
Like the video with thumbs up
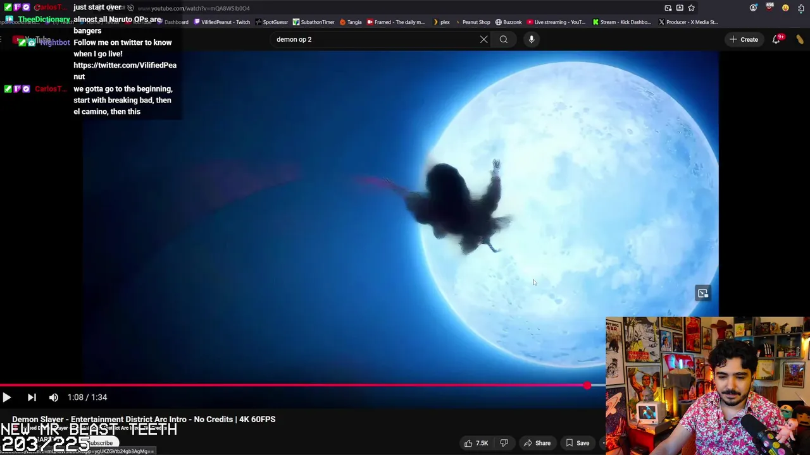pos(476,443)
